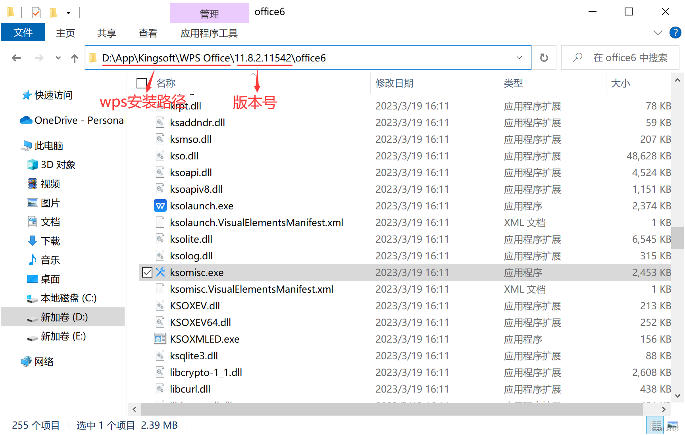Click the refresh button icon

click(544, 58)
